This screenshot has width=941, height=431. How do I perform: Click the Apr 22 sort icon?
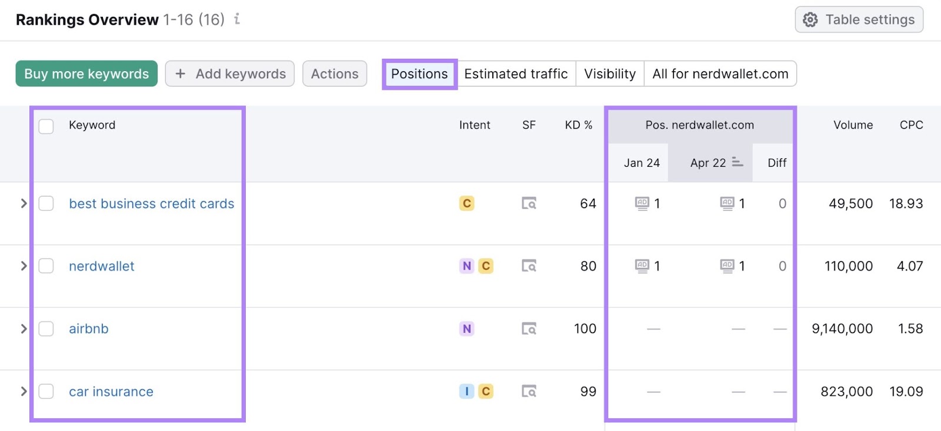point(738,163)
